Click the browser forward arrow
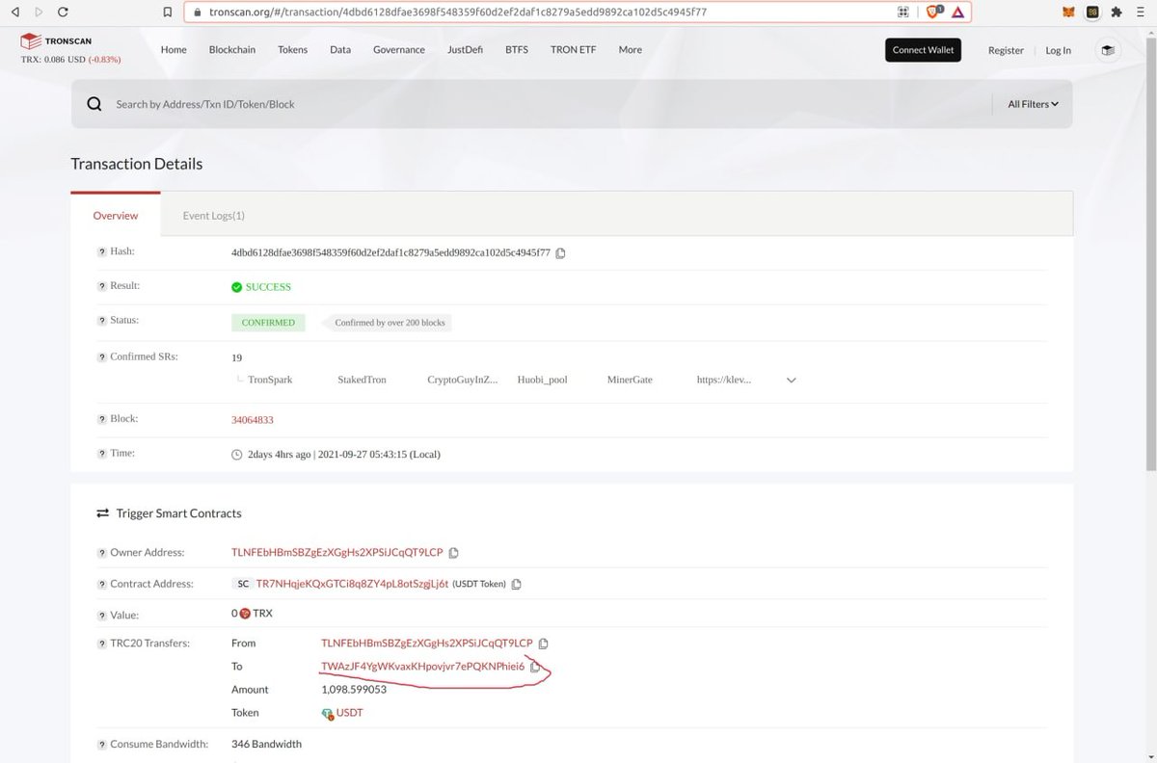 39,13
